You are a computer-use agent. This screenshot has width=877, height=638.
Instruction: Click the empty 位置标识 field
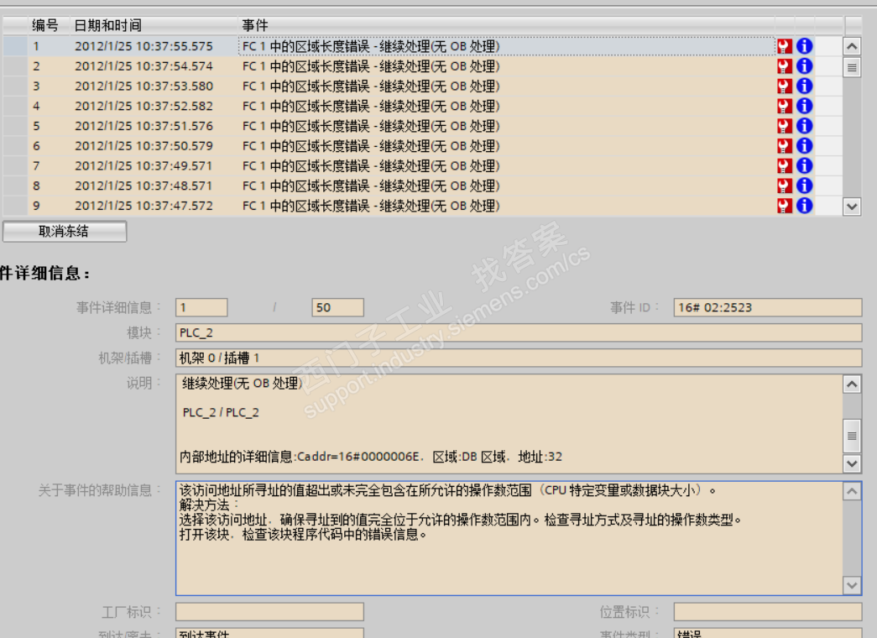pyautogui.click(x=768, y=612)
